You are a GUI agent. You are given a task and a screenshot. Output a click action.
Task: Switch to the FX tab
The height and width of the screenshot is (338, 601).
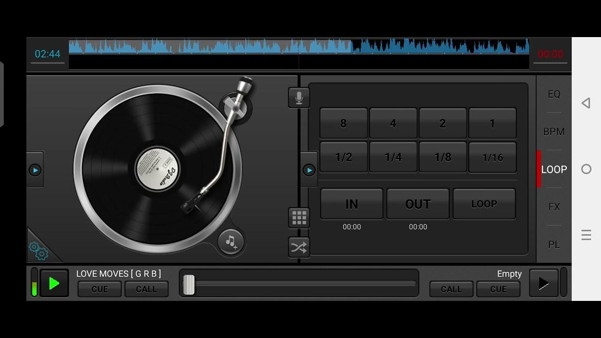pos(554,207)
